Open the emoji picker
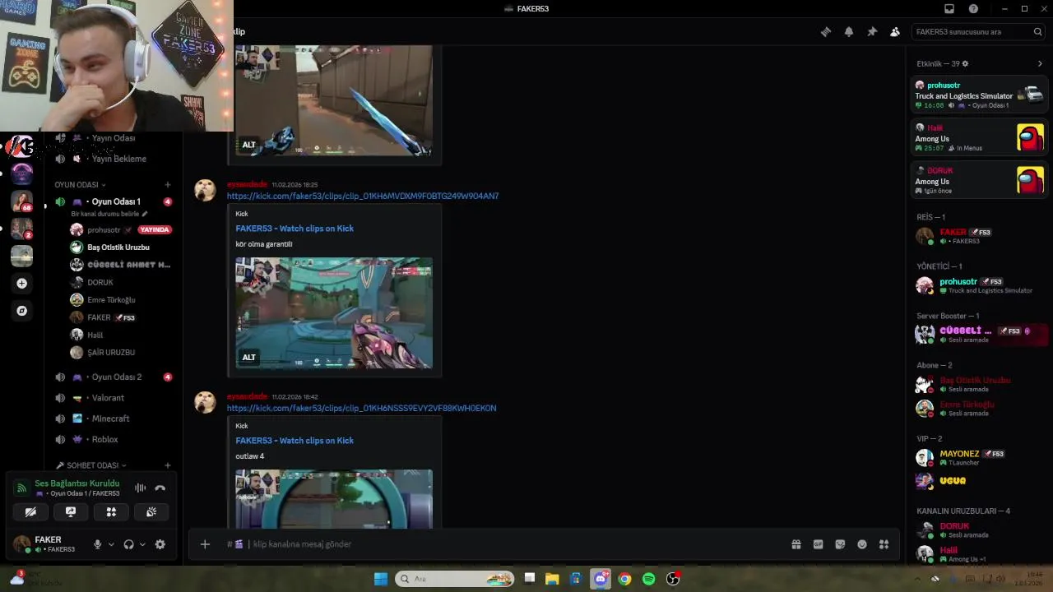1053x592 pixels. pyautogui.click(x=862, y=544)
